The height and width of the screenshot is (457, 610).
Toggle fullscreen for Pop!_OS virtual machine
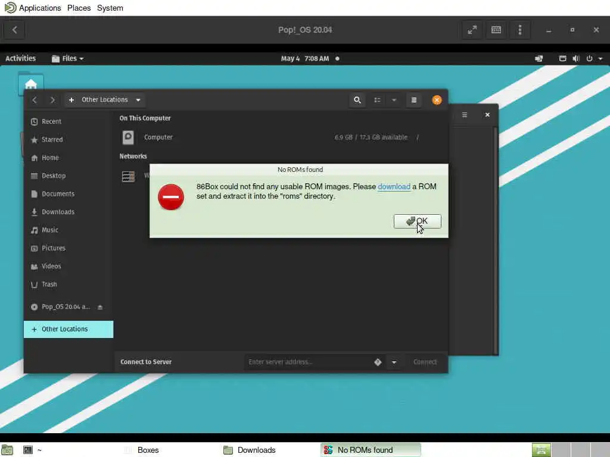click(472, 30)
